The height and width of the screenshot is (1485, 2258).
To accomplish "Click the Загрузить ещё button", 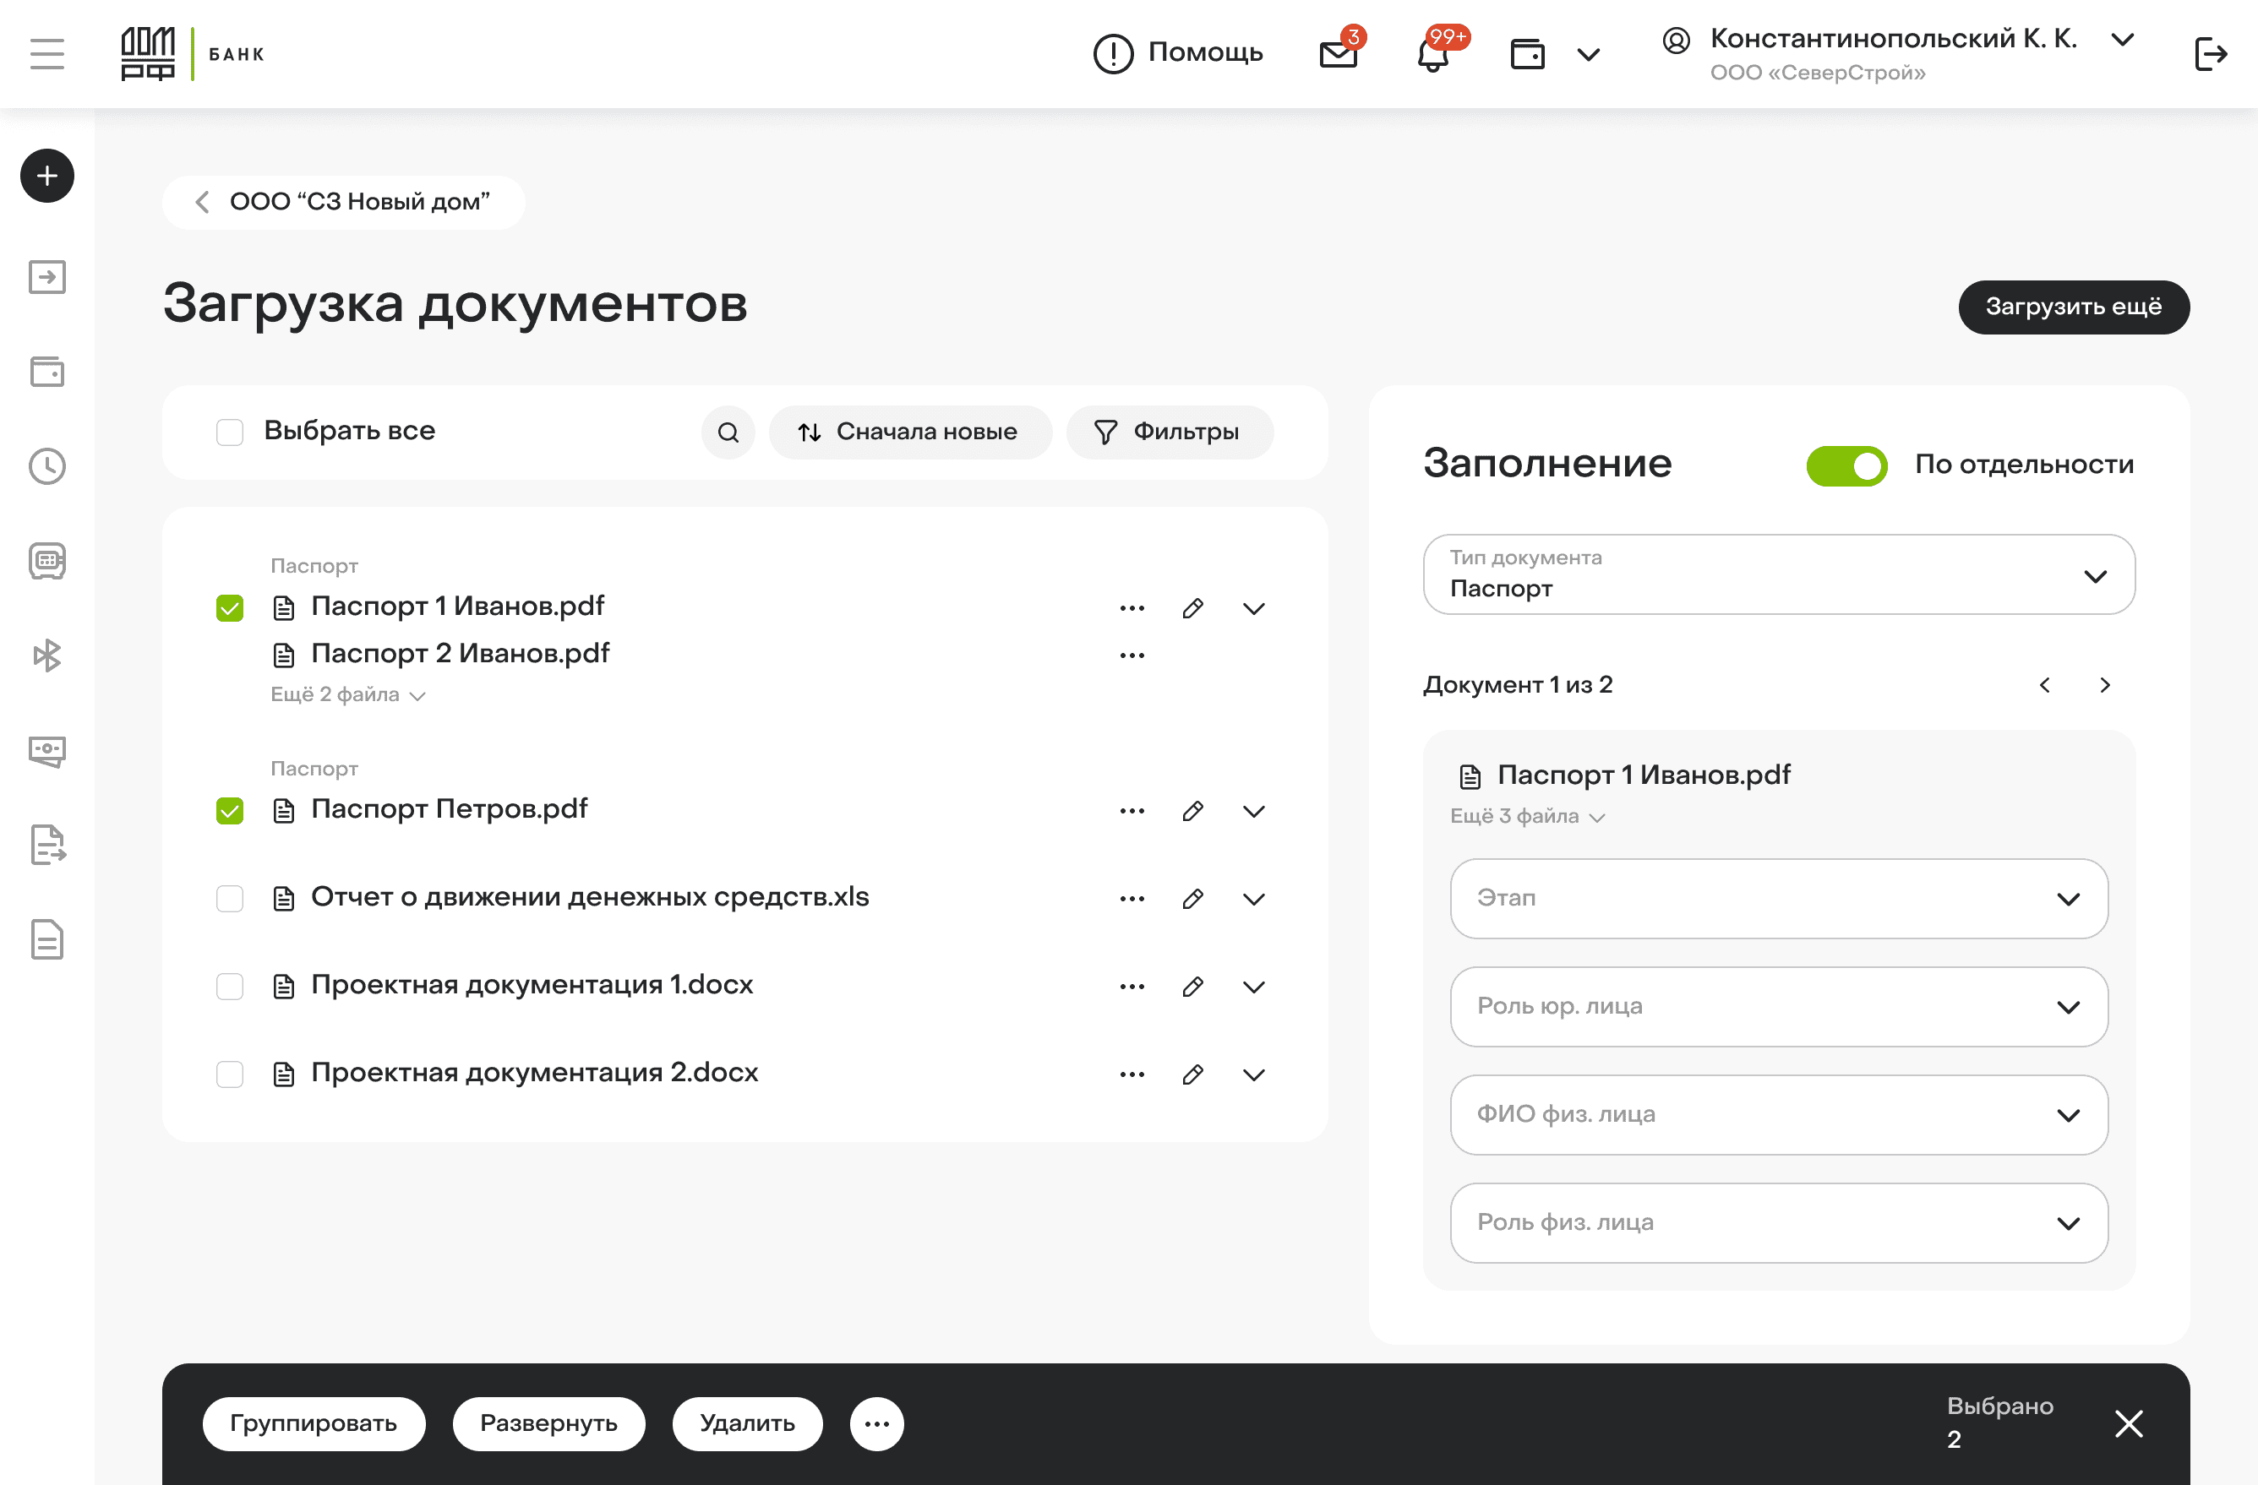I will (2073, 307).
